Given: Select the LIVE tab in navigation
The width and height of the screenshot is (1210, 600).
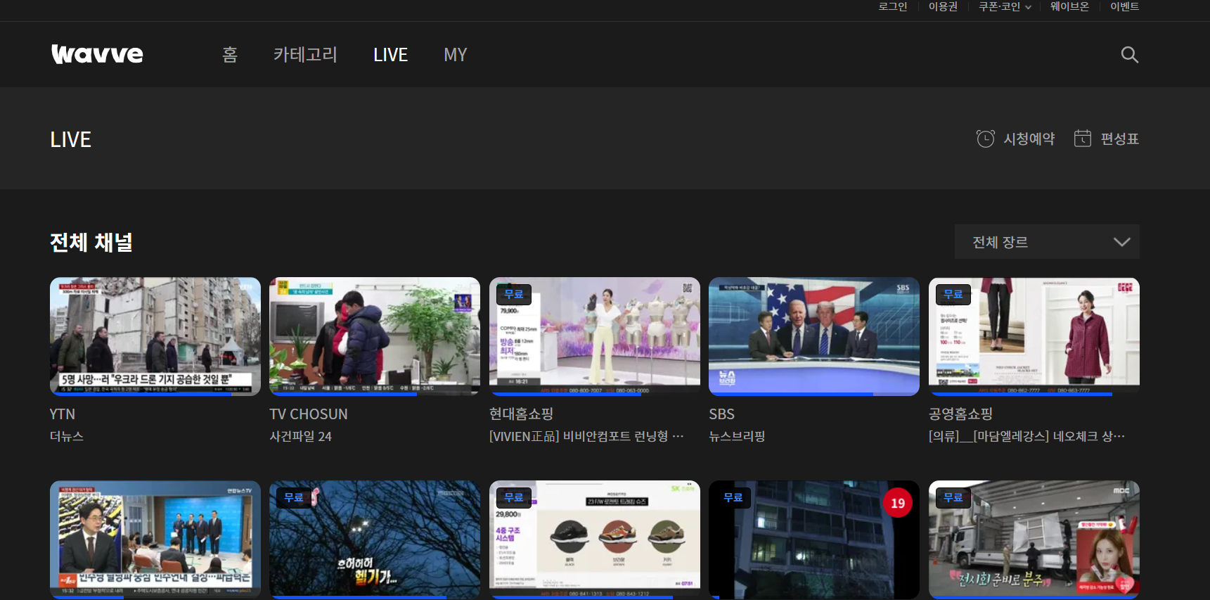Looking at the screenshot, I should click(390, 55).
